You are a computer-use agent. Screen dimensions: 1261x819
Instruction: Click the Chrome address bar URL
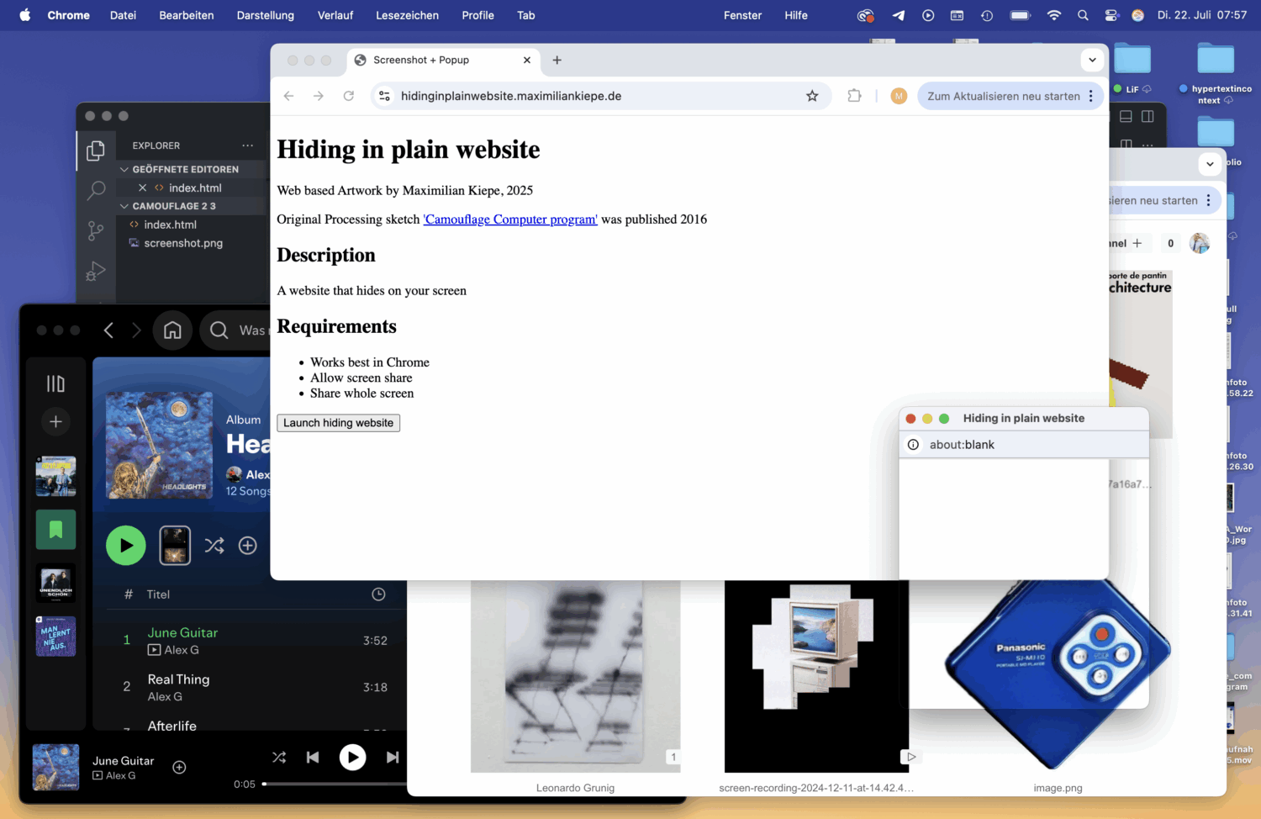pyautogui.click(x=511, y=97)
